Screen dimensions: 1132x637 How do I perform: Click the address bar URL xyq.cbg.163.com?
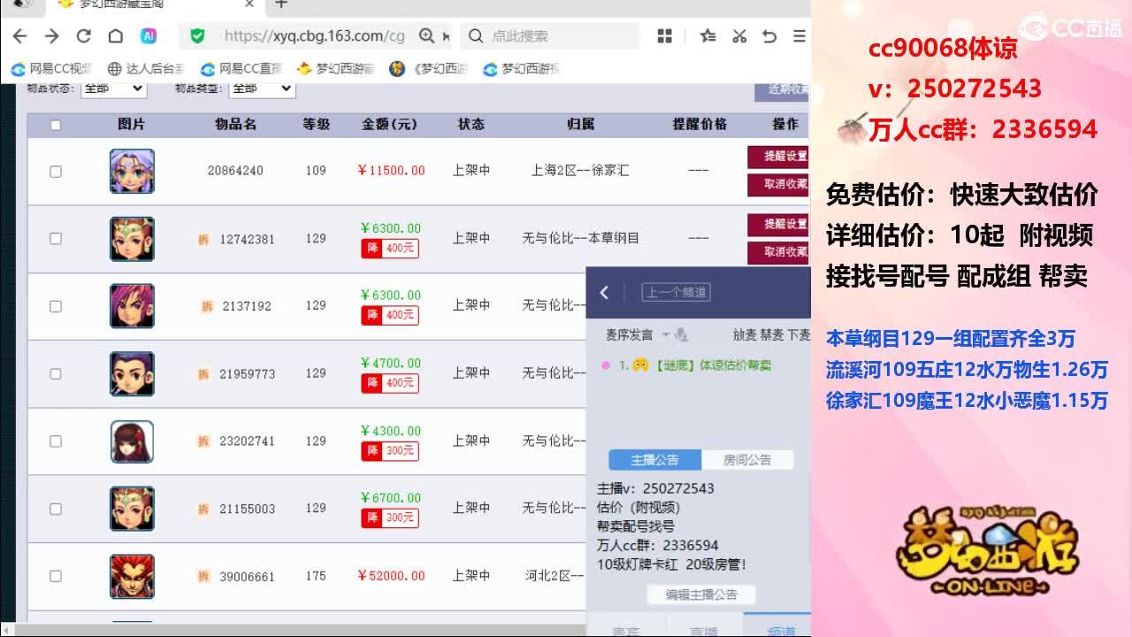coord(314,36)
